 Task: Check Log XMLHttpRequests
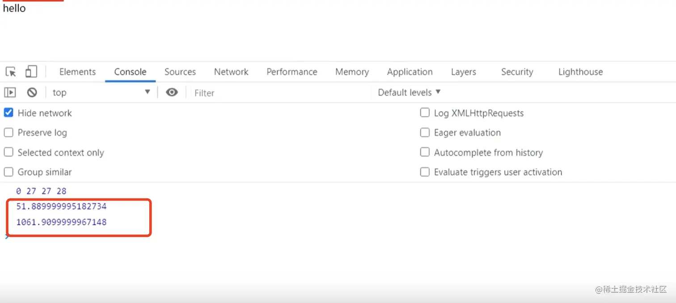(425, 113)
